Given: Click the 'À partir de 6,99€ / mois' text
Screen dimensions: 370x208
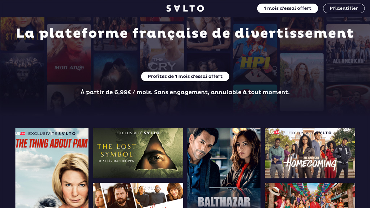Looking at the screenshot, I should pos(116,92).
